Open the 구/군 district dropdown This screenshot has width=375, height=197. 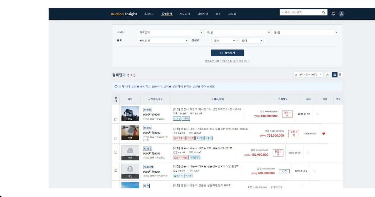click(237, 32)
